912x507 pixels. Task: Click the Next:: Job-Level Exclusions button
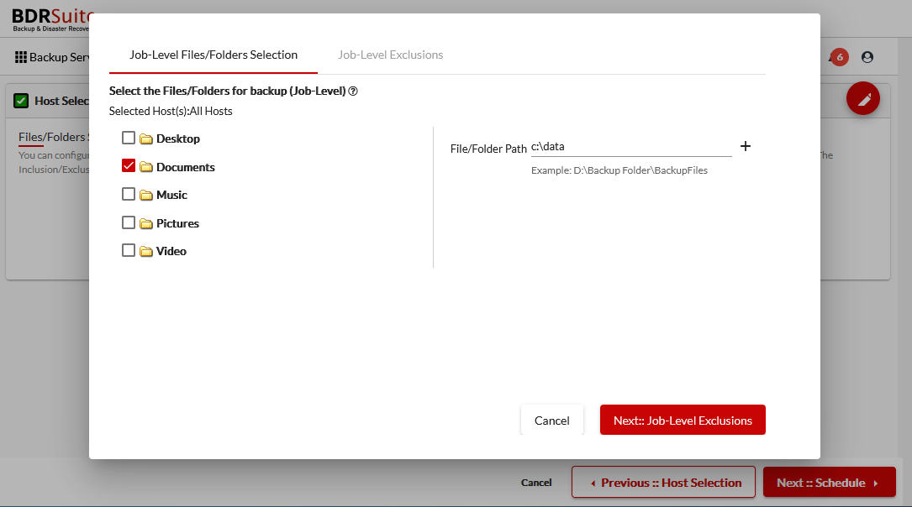click(x=683, y=420)
